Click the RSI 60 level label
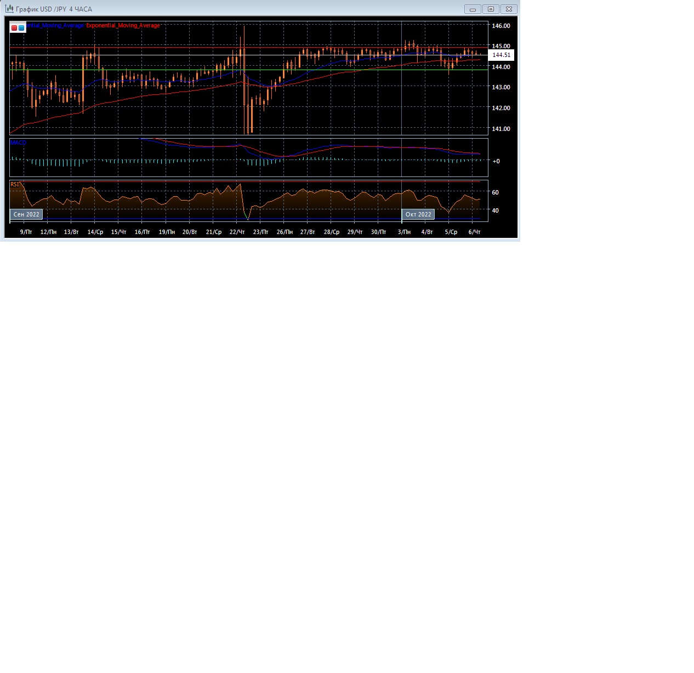The width and height of the screenshot is (694, 673). click(x=496, y=192)
